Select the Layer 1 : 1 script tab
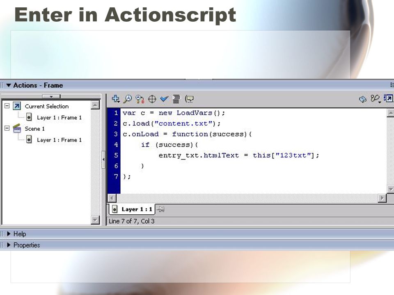 (x=132, y=209)
